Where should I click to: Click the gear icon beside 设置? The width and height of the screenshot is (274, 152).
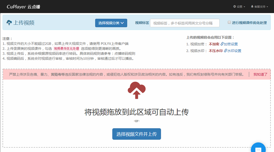coord(235,6)
